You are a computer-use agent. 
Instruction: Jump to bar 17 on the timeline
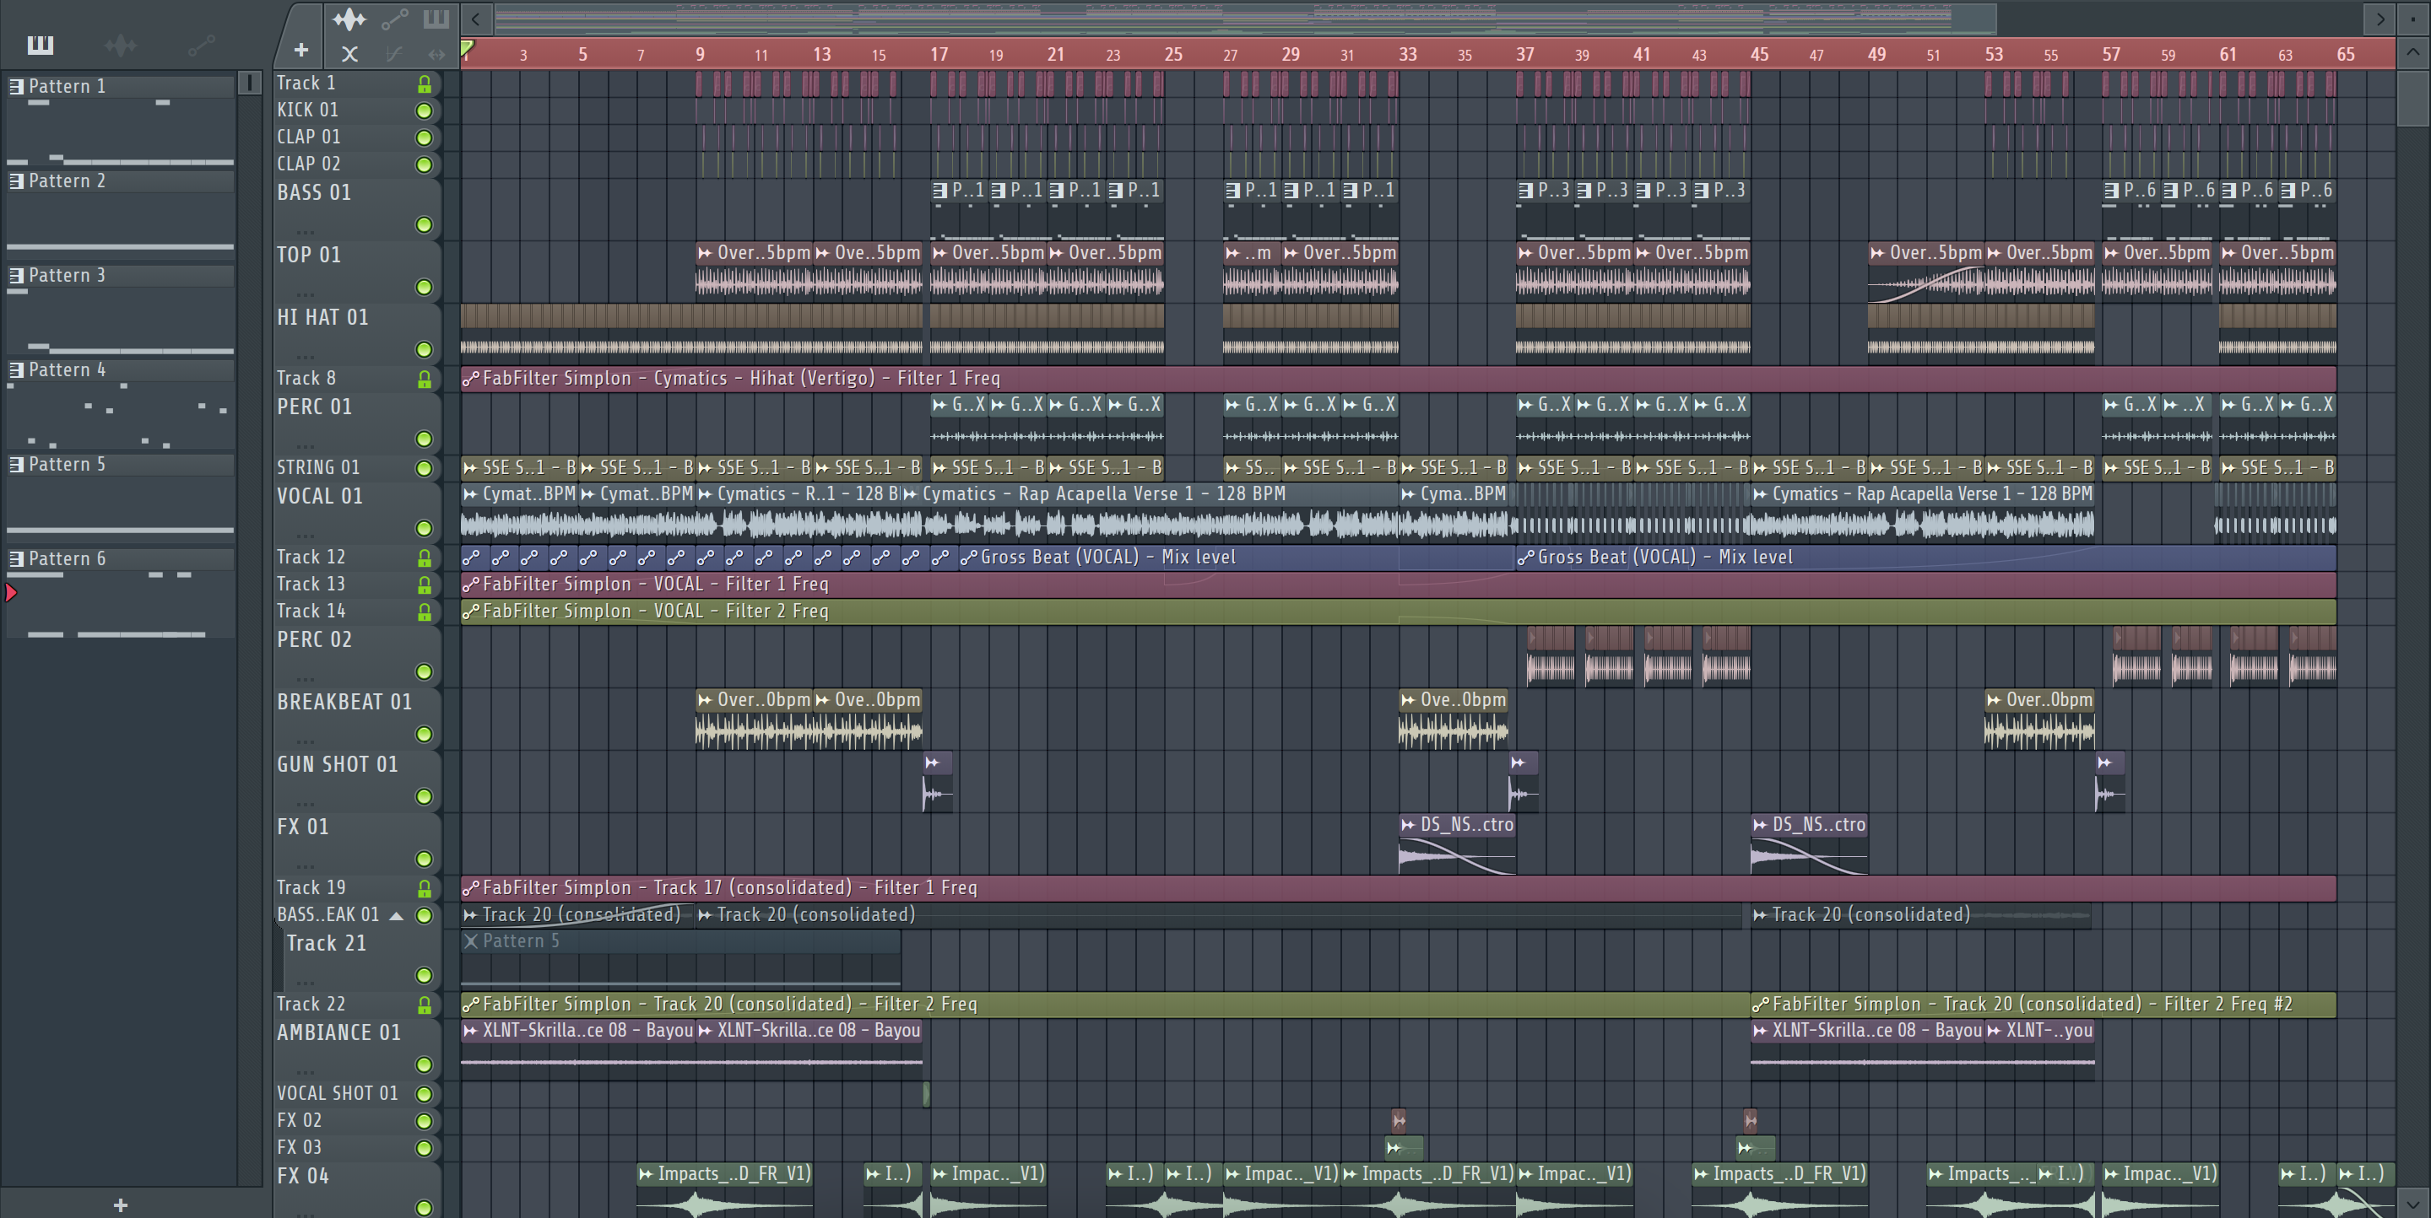938,55
